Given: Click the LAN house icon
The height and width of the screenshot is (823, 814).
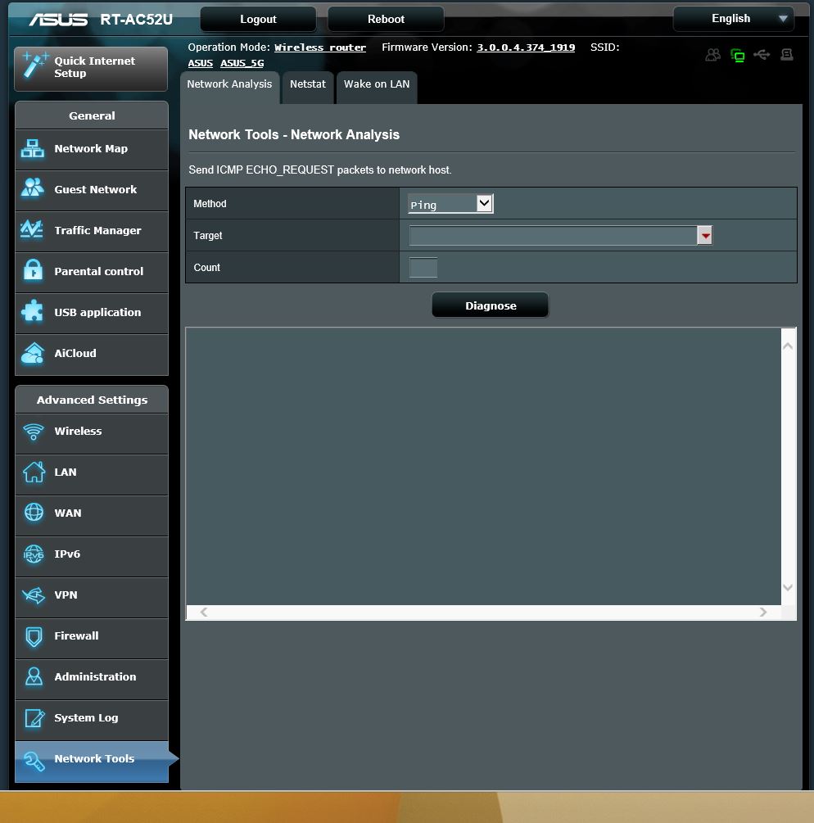Looking at the screenshot, I should 34,472.
